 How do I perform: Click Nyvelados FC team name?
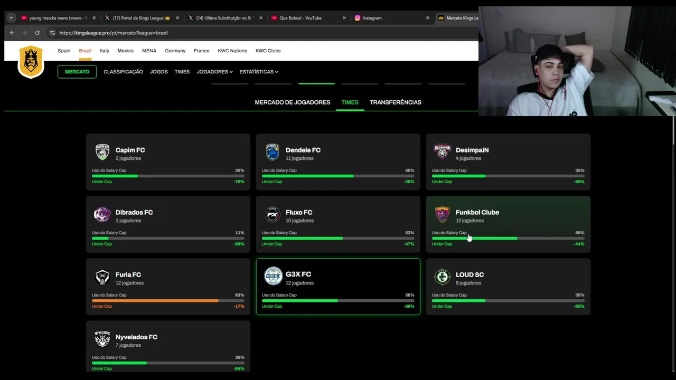coord(136,337)
